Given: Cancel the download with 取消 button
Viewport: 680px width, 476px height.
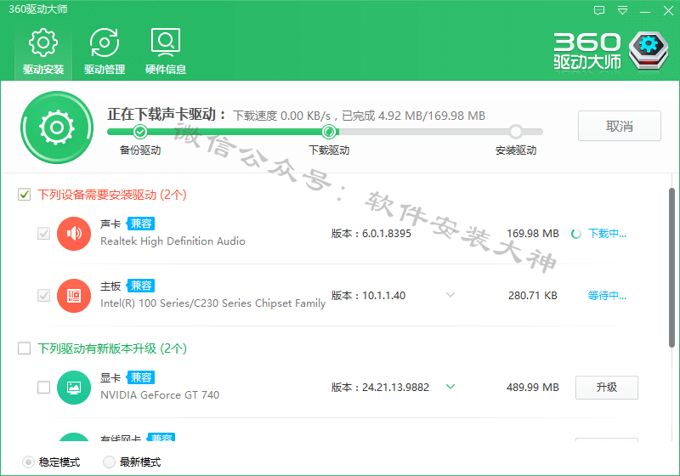Looking at the screenshot, I should pos(620,126).
